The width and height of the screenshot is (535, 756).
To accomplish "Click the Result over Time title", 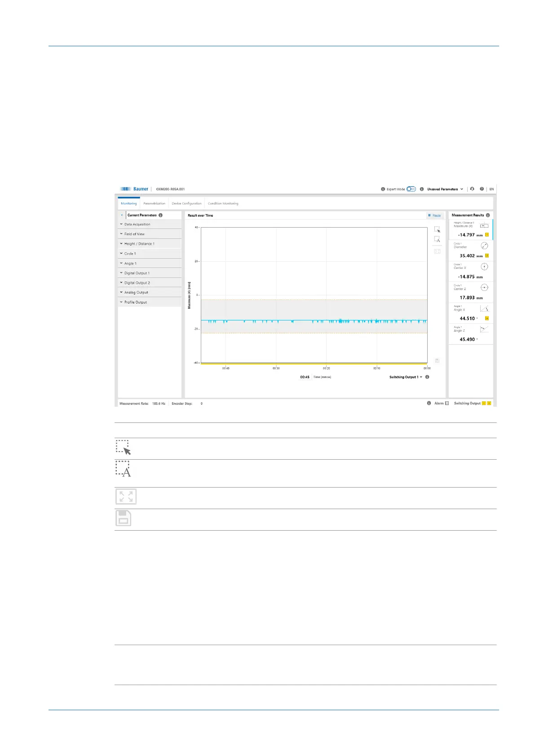I will point(200,215).
